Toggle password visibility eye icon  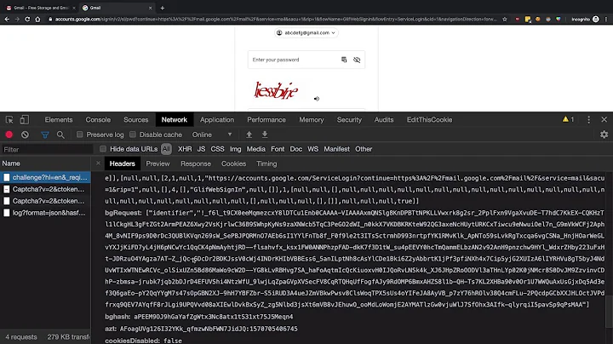[357, 60]
